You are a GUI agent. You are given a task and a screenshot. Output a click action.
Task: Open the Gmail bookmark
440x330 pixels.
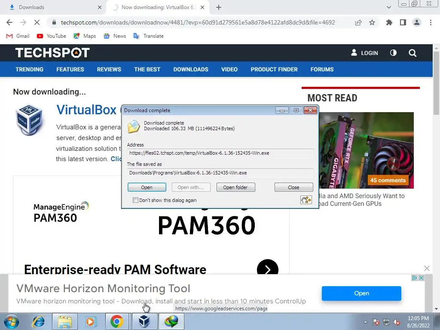(x=18, y=36)
